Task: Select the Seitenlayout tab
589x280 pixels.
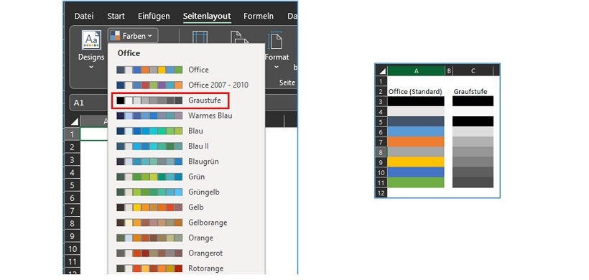Action: pyautogui.click(x=207, y=16)
